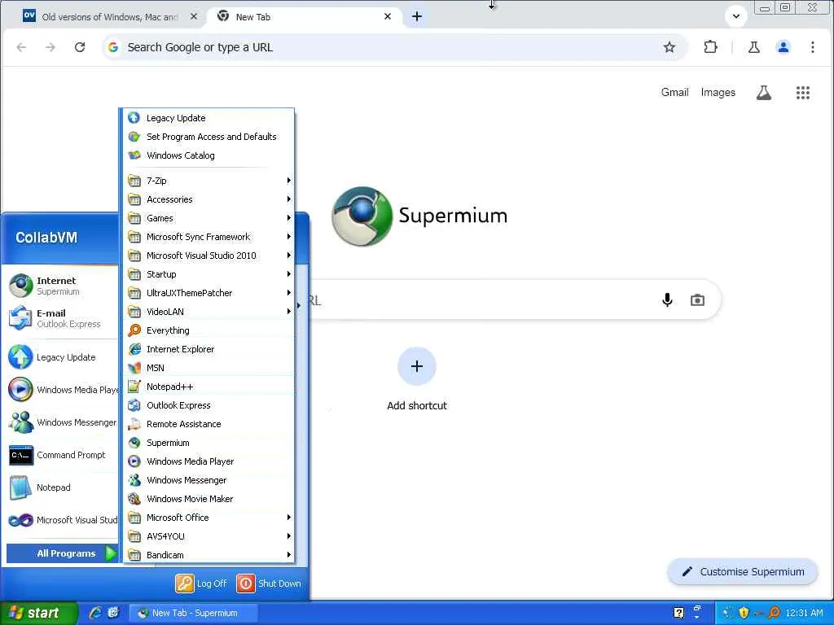The height and width of the screenshot is (625, 834).
Task: Open MSN from the programs list
Action: coord(208,368)
